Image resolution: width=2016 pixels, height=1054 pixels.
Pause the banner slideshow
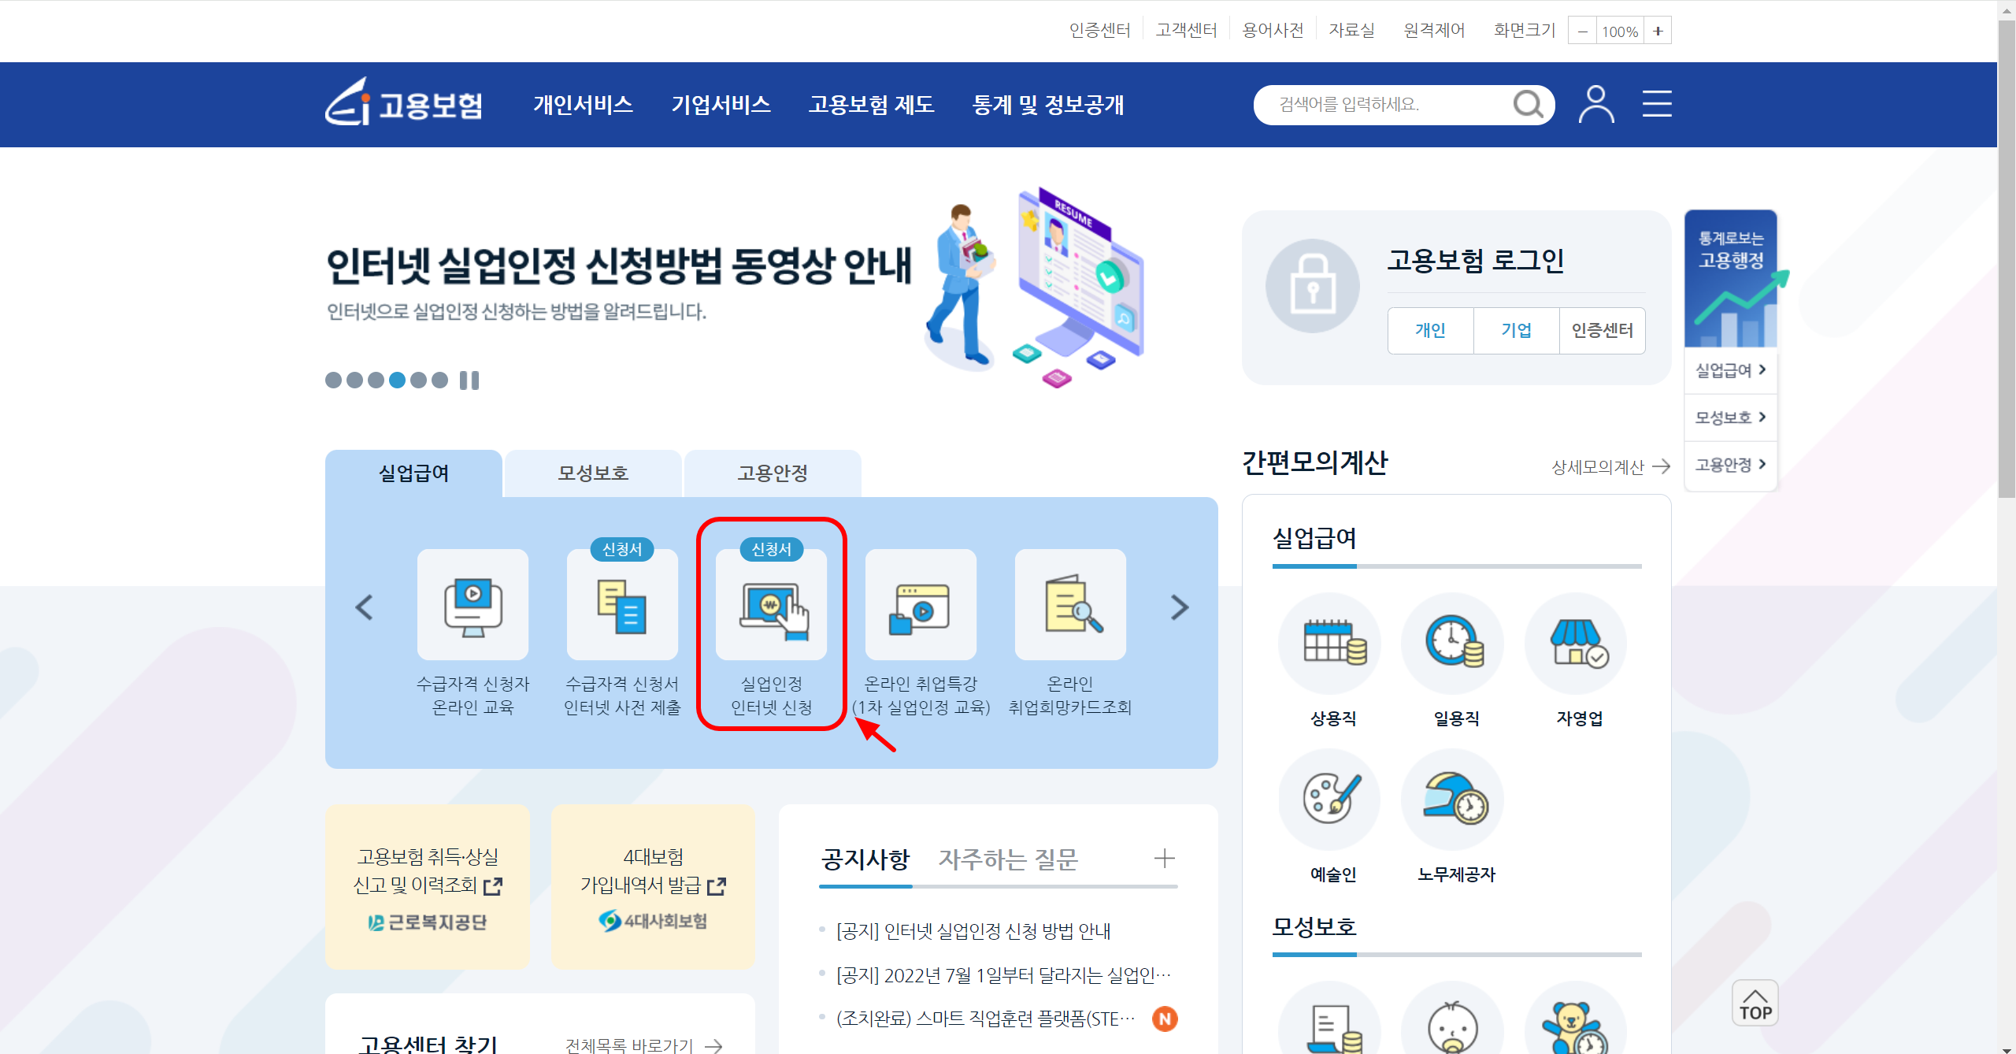[469, 380]
